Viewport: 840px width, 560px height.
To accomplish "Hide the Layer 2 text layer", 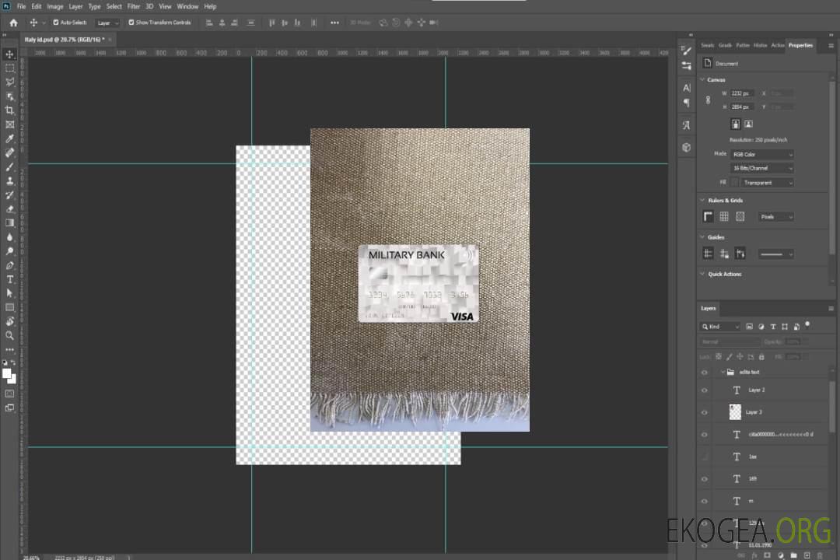I will tap(705, 390).
